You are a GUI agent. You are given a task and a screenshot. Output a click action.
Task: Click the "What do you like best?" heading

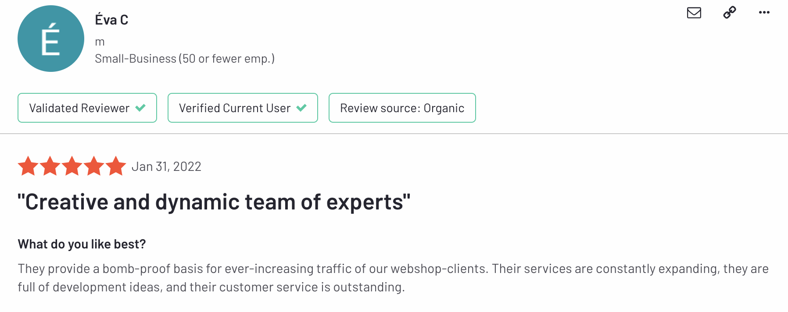[x=82, y=244]
